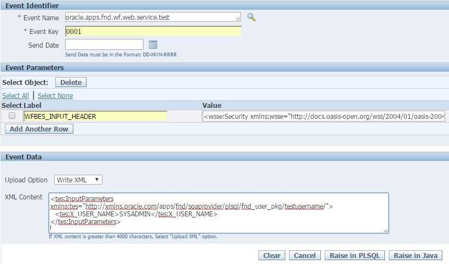Open the Upload Option dropdown
Screen dimensions: 449x264
78,180
